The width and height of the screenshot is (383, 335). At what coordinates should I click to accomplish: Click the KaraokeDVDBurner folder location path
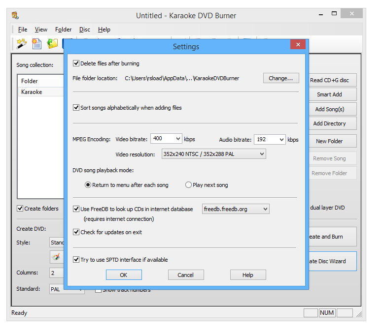[x=182, y=78]
